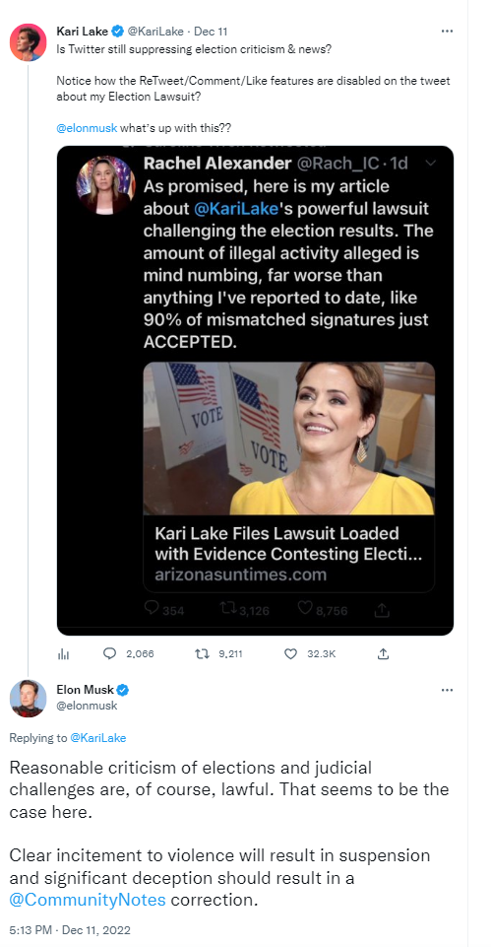Viewport: 491px width, 947px height.
Task: Open Kari Lake's profile avatar
Action: pyautogui.click(x=28, y=42)
